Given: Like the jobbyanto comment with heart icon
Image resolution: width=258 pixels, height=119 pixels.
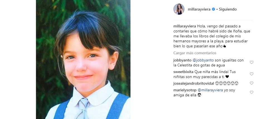Looking at the screenshot, I should [251, 62].
